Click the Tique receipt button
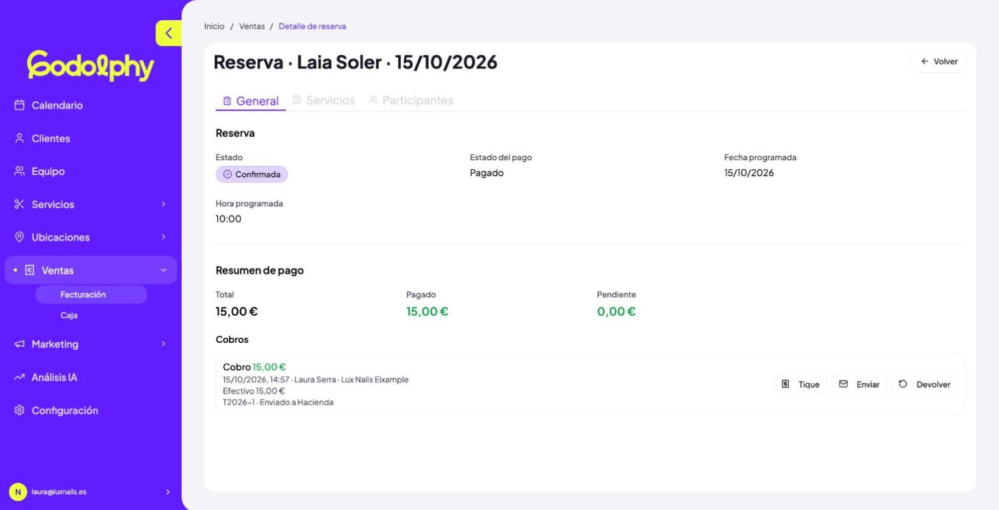Viewport: 999px width, 510px height. (800, 384)
